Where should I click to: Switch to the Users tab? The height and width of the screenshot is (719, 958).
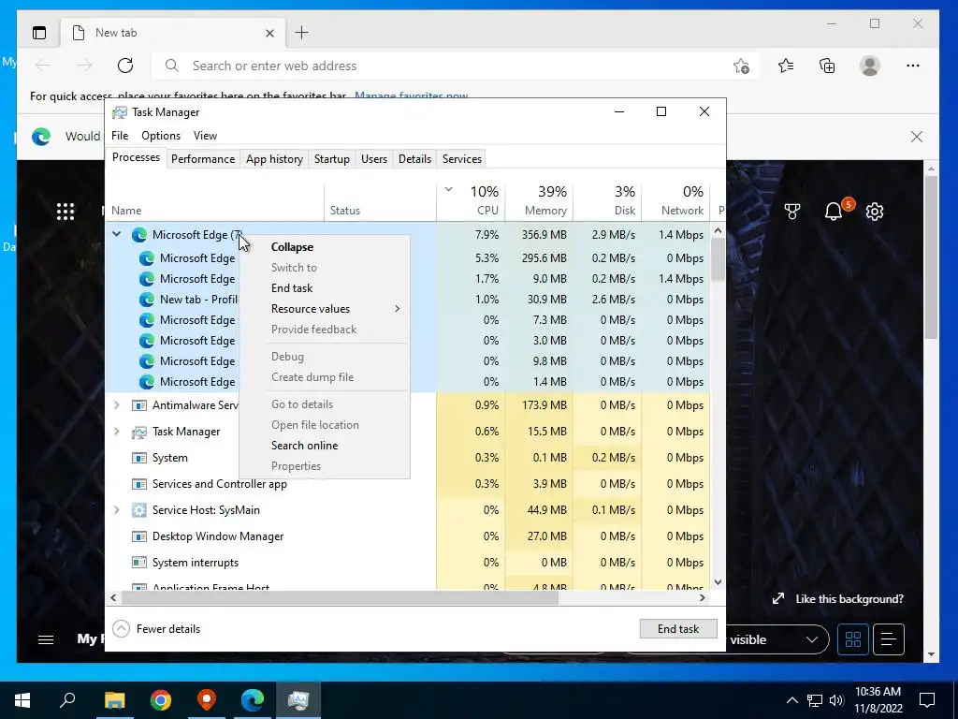click(374, 159)
